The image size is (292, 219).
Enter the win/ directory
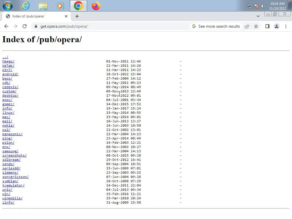[x=6, y=194]
